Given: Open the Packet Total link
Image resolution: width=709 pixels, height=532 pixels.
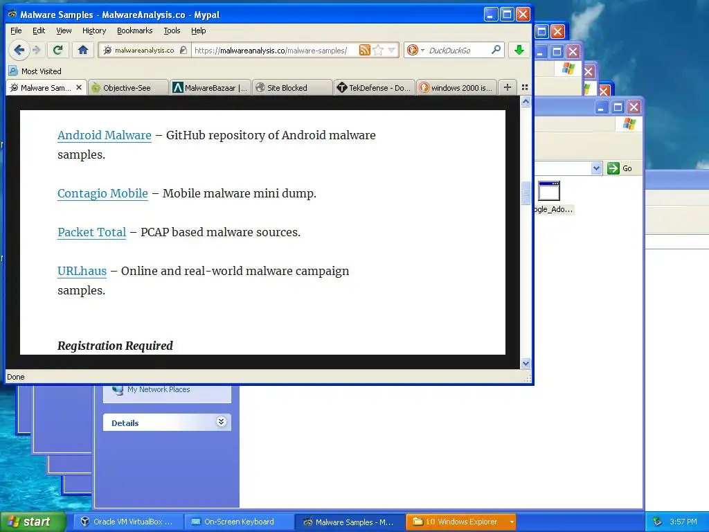Looking at the screenshot, I should pos(92,232).
